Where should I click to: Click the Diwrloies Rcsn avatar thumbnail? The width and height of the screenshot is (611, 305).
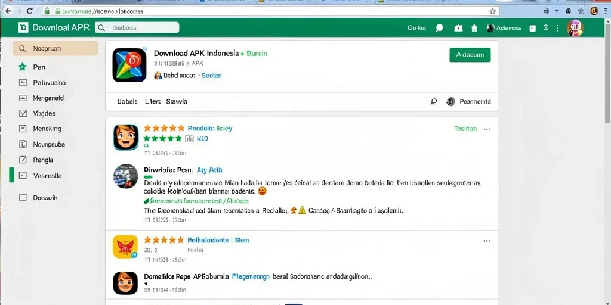click(x=125, y=176)
